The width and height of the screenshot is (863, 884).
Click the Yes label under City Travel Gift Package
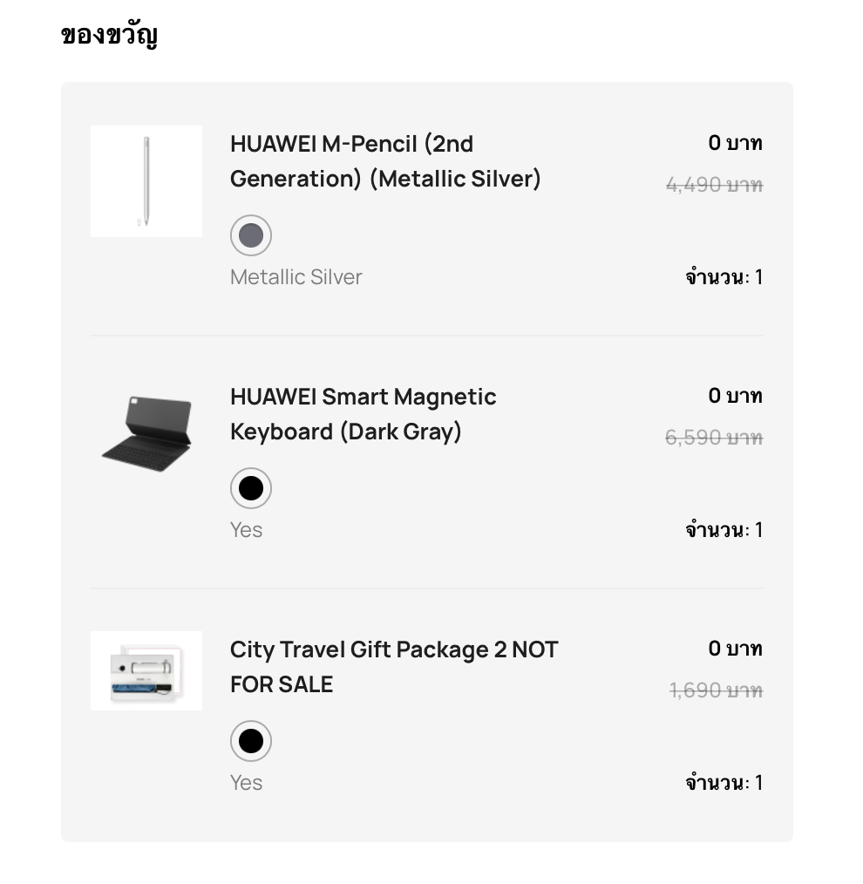tap(246, 783)
